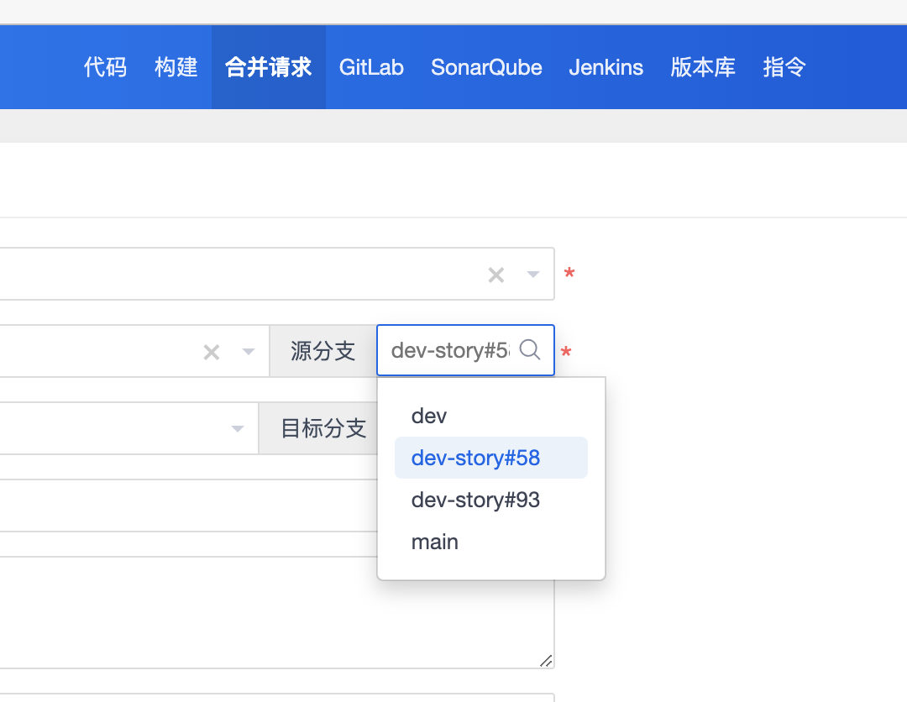Viewport: 907px width, 702px height.
Task: Go to the GitLab navigation item
Action: (371, 67)
